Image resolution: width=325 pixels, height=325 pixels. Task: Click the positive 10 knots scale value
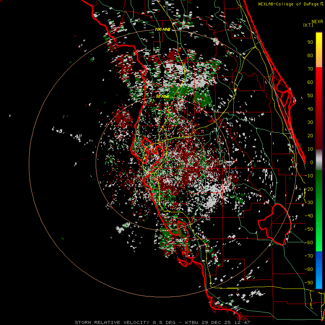point(310,149)
